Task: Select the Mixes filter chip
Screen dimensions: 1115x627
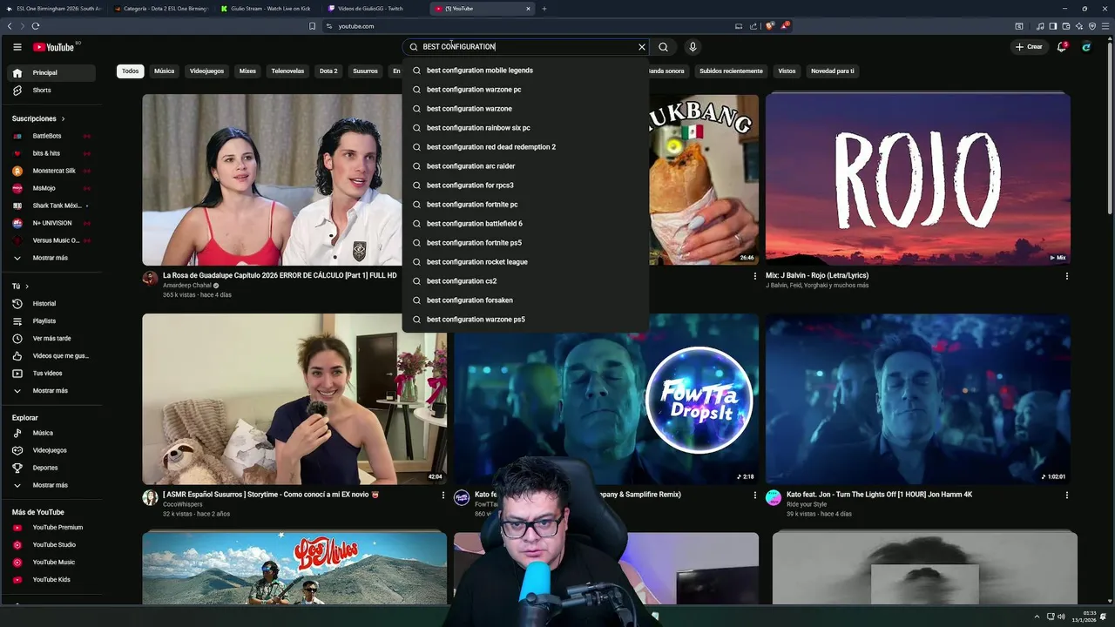Action: click(247, 71)
